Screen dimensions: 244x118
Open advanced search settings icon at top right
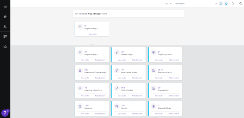coord(241,3)
